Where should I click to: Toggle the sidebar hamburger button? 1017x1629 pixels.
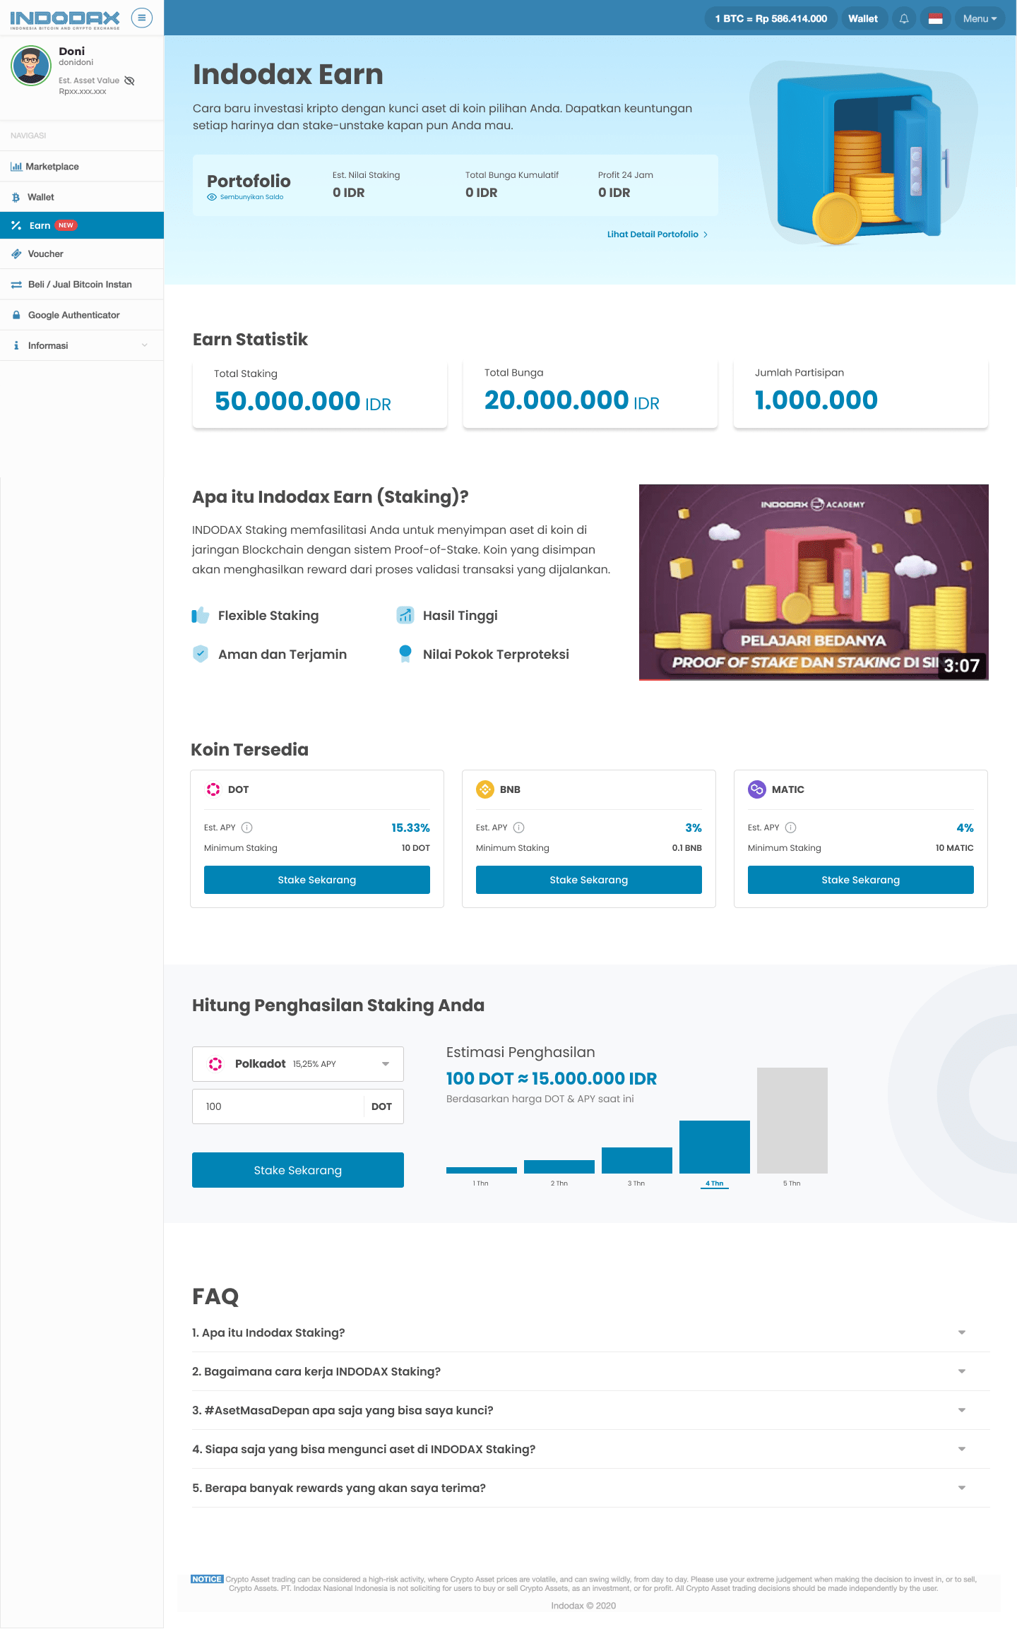[142, 18]
